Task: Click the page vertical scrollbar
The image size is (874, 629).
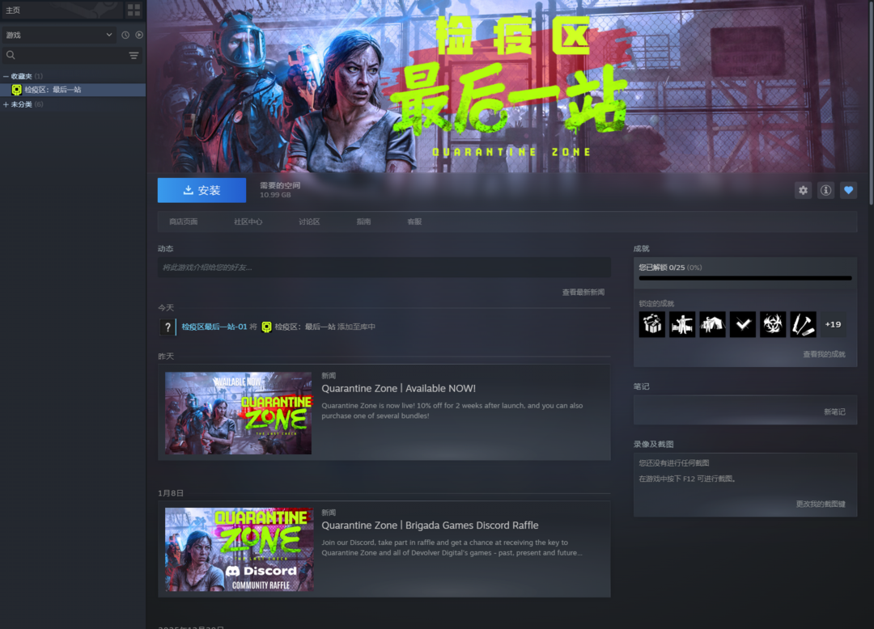Action: click(x=871, y=103)
